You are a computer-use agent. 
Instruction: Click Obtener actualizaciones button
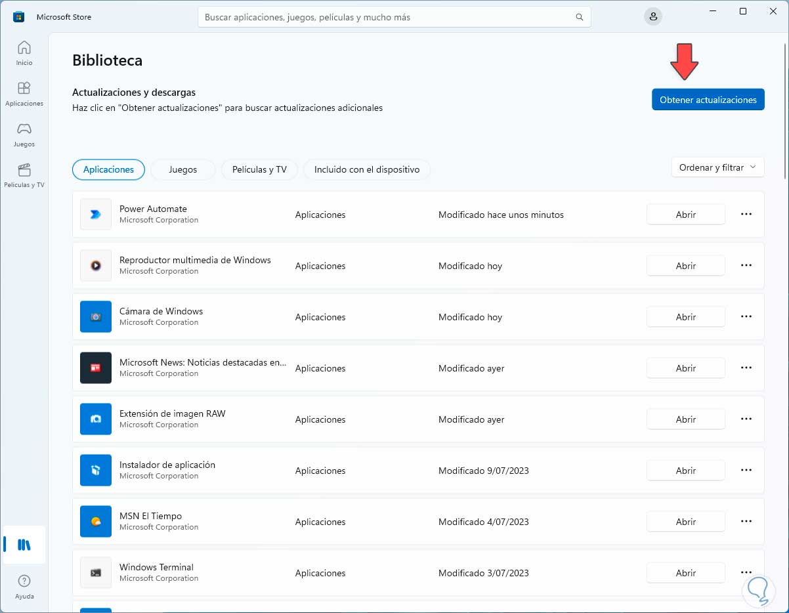708,100
